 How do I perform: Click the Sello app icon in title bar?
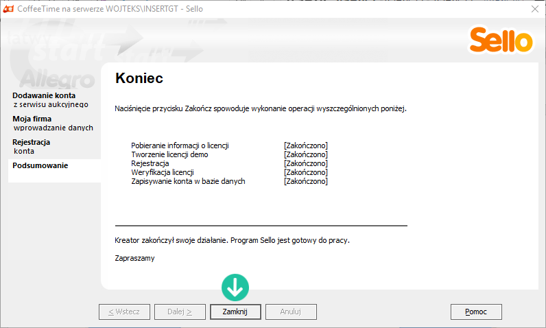(8, 9)
